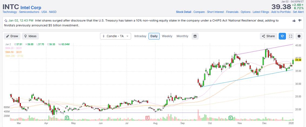Click the red July earnings E marker
Viewport: 306px width, 127px height.
(x=148, y=118)
